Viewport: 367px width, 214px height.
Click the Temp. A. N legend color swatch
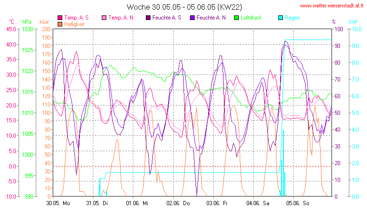point(104,18)
